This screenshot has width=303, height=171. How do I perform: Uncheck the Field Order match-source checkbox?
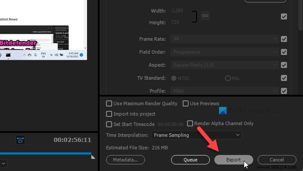coord(284,52)
